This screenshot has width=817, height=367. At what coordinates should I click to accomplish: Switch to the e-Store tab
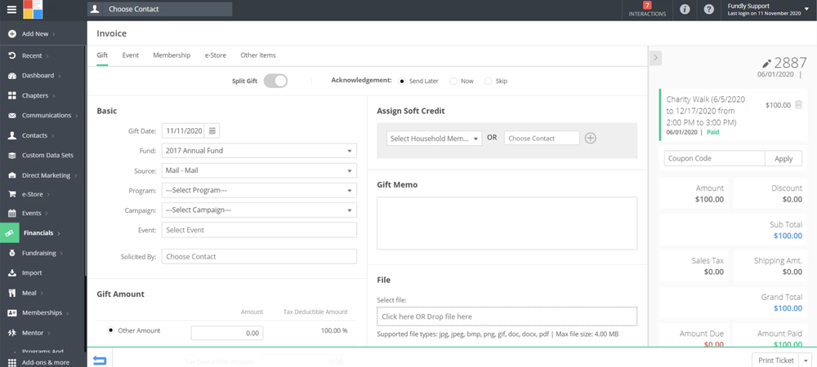click(x=215, y=55)
